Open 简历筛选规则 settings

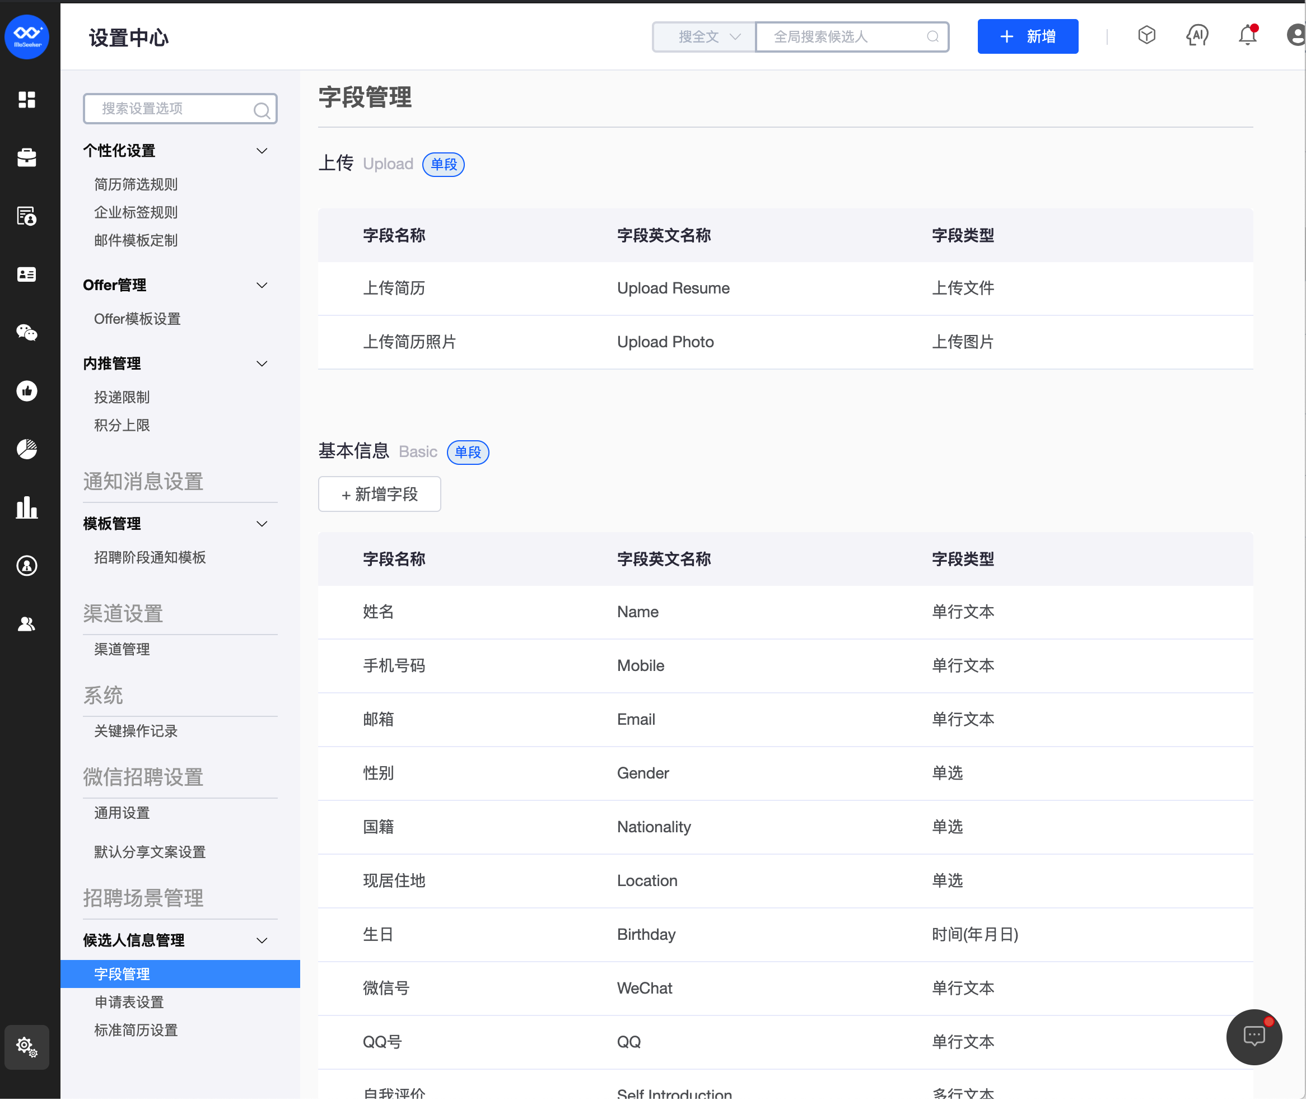tap(136, 185)
